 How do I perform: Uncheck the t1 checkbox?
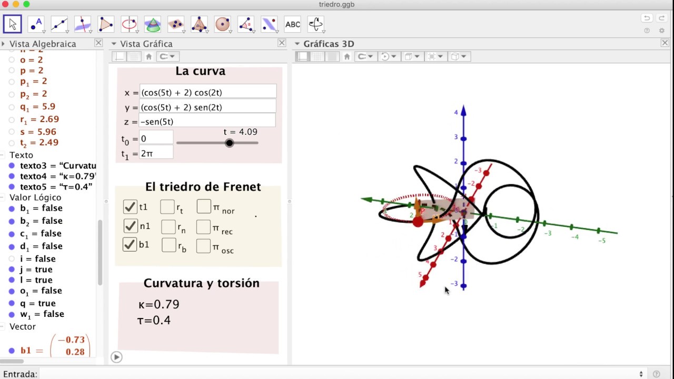click(130, 206)
